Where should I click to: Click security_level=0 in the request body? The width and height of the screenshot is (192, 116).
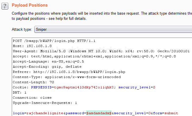(x=132, y=113)
